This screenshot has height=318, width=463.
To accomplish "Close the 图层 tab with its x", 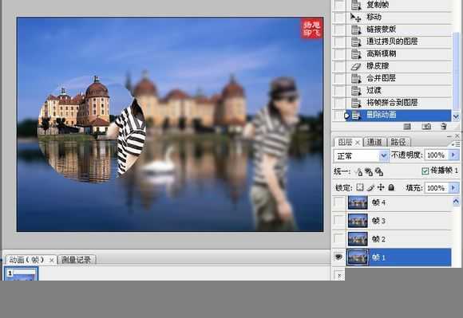I will (358, 143).
